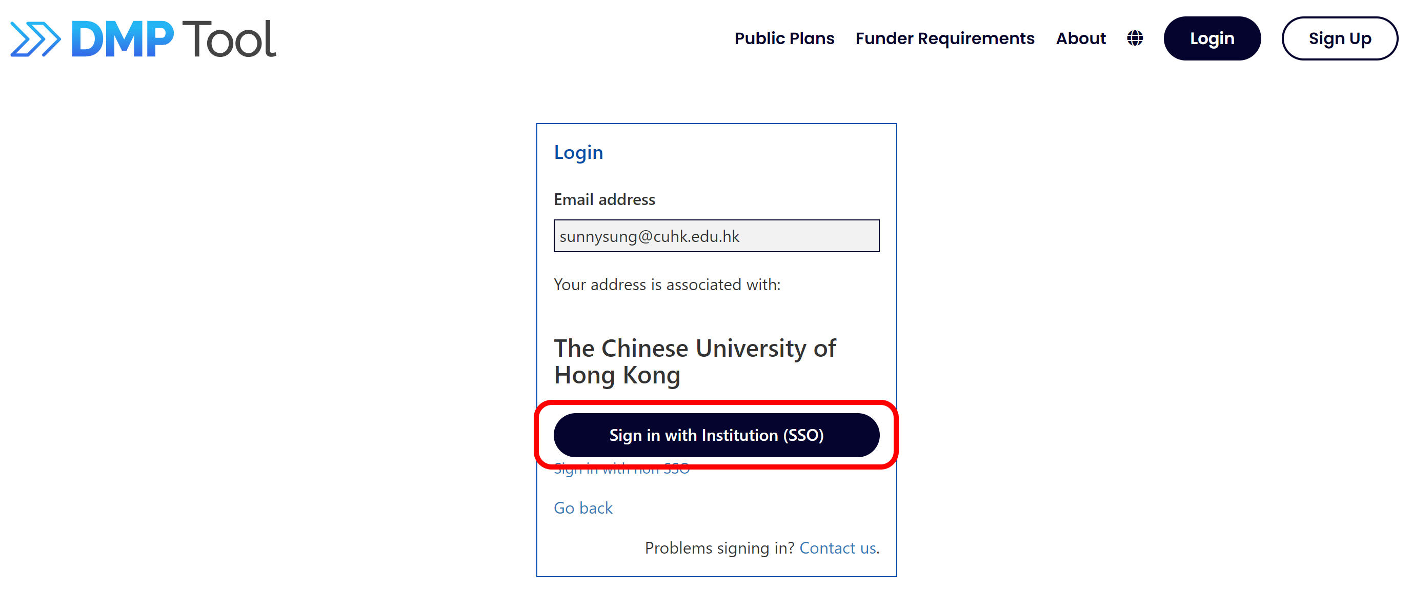Click the Email address field label
This screenshot has width=1412, height=590.
click(604, 199)
